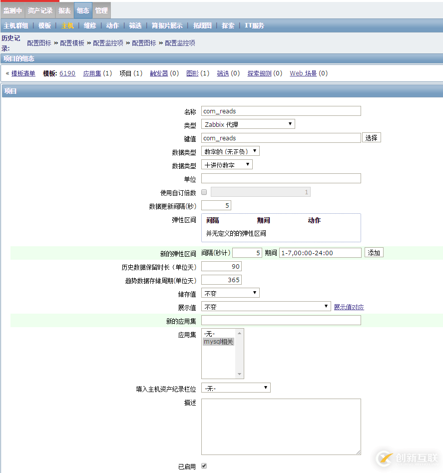Open 配置模板 history link
The height and width of the screenshot is (473, 443).
click(x=72, y=43)
